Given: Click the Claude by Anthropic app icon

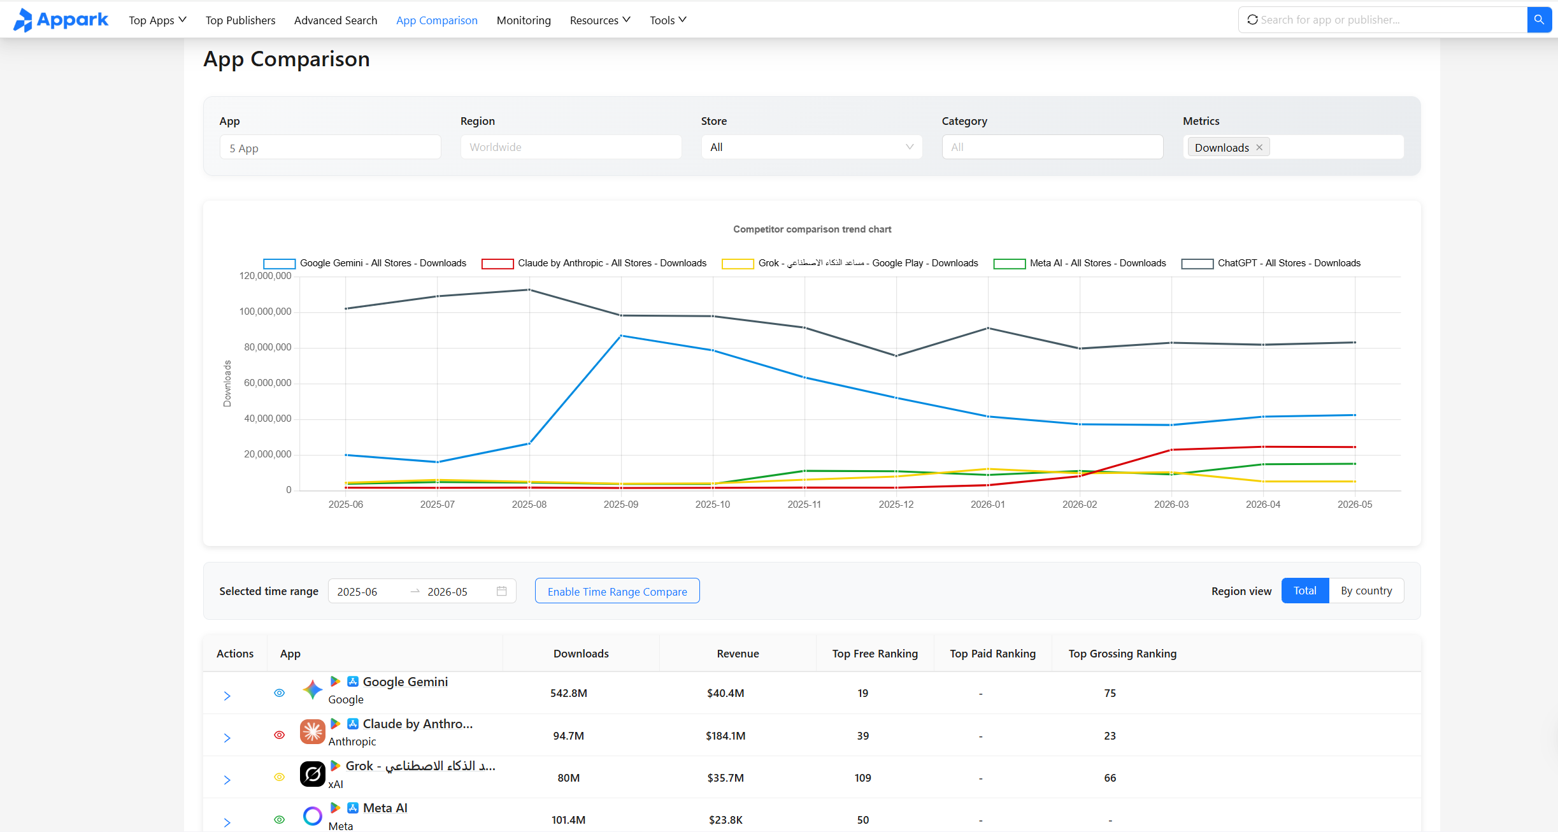Looking at the screenshot, I should pos(312,732).
